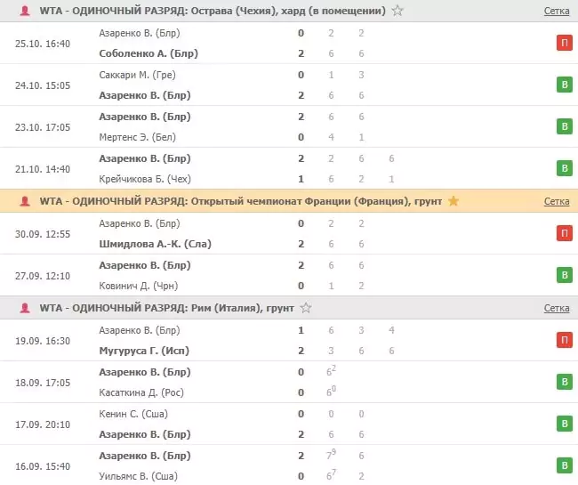Click player icon in Rome tournament header
Viewport: 578px width, 485px height.
click(x=25, y=308)
